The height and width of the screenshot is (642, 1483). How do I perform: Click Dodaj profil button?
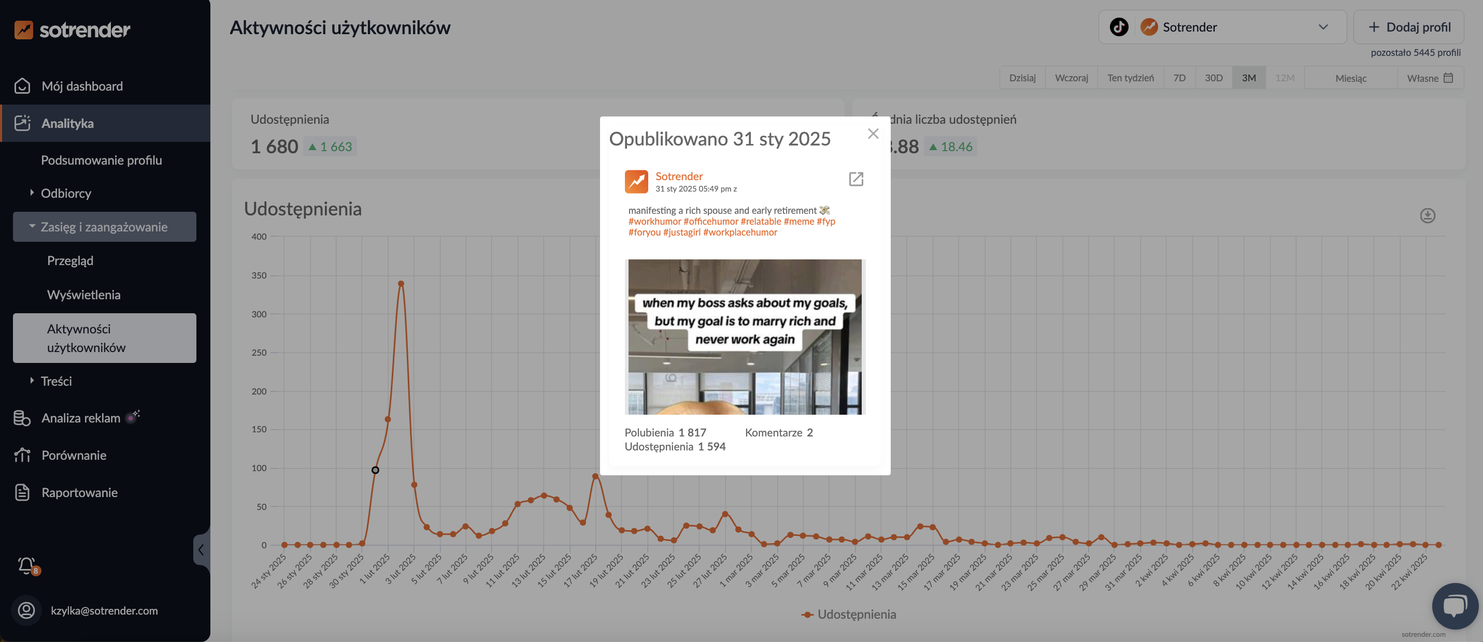coord(1408,27)
